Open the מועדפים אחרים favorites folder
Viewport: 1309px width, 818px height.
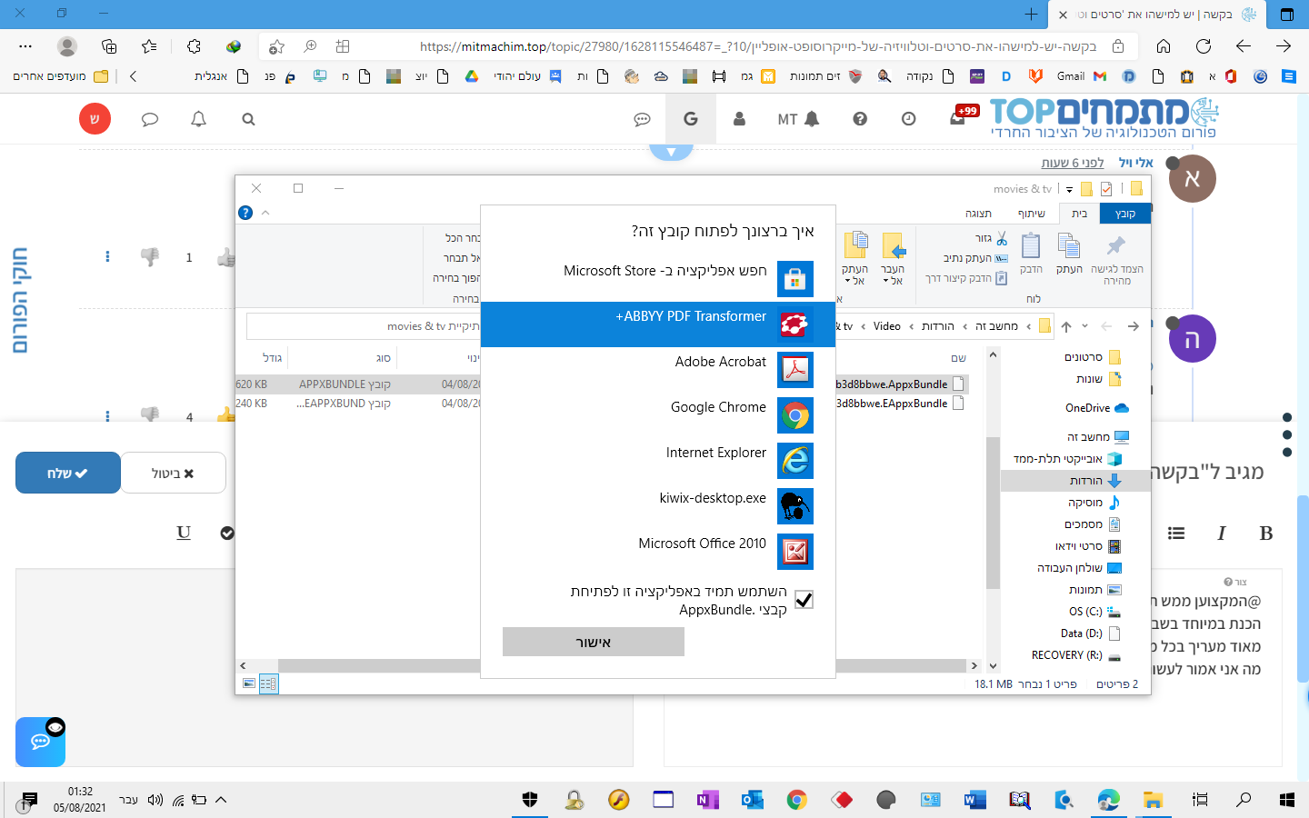click(x=61, y=76)
